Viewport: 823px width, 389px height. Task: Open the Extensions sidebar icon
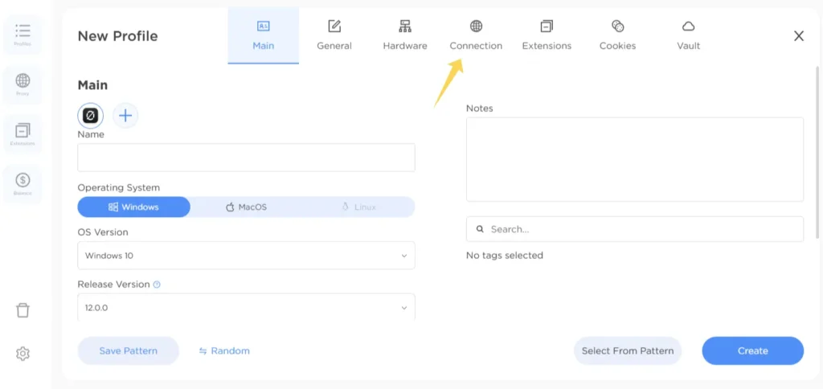(x=23, y=134)
